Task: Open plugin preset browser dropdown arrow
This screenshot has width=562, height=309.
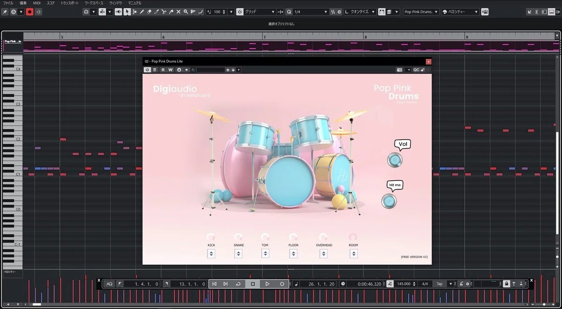Action: point(239,70)
